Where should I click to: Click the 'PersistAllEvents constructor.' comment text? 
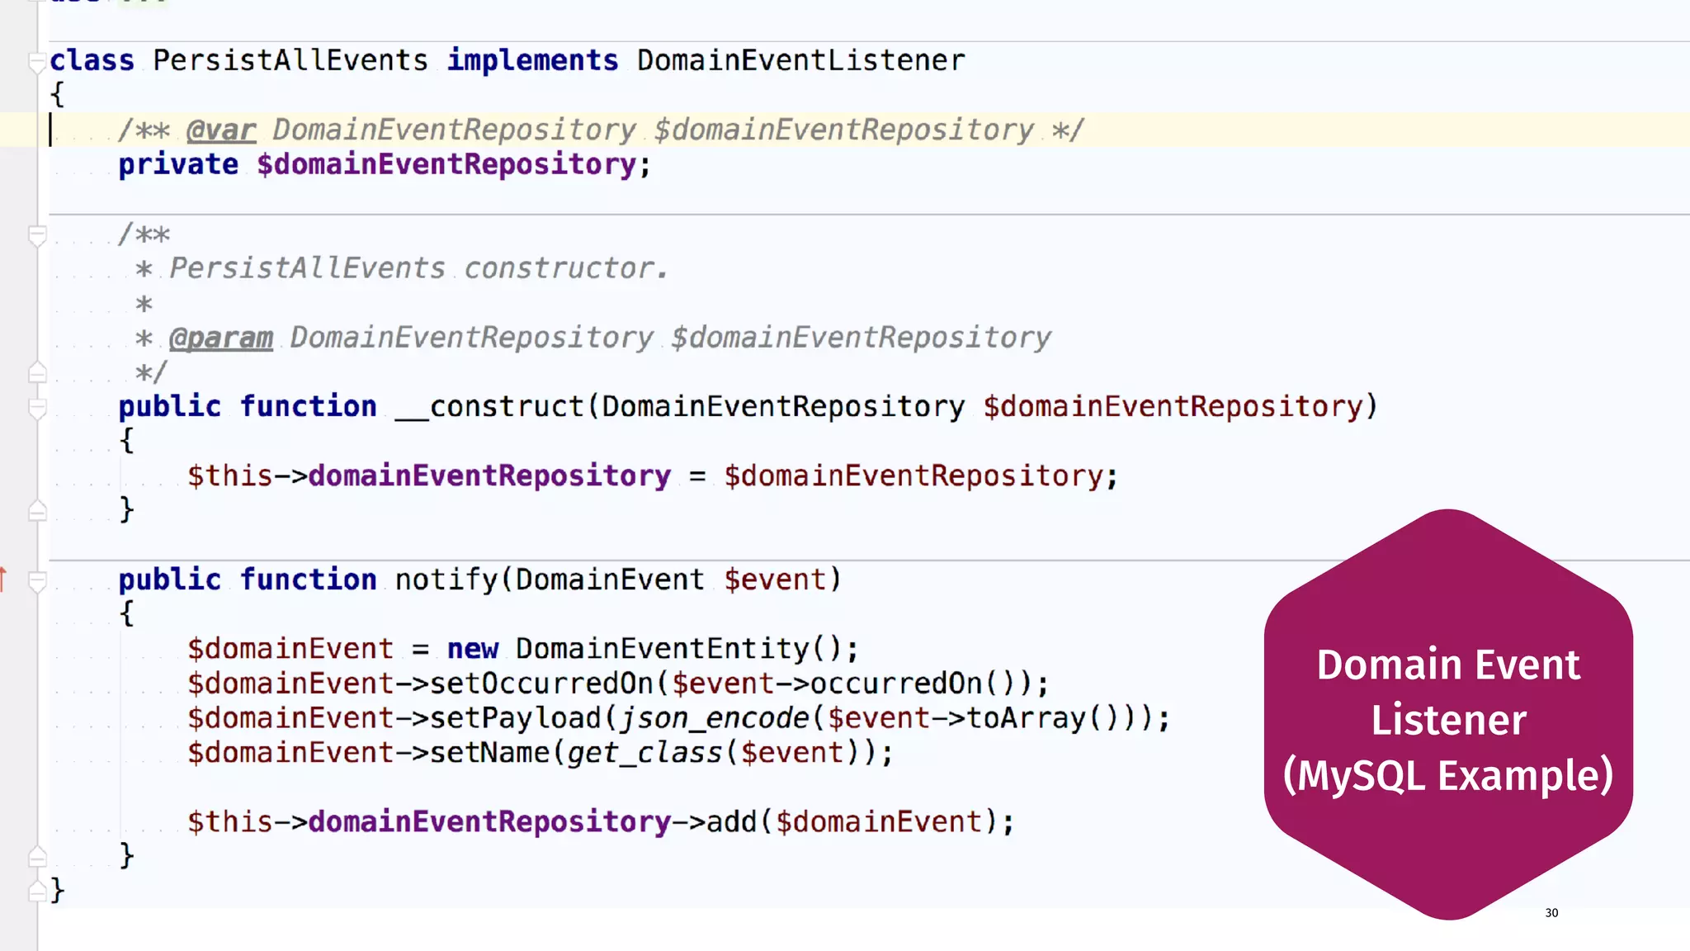[x=418, y=268]
